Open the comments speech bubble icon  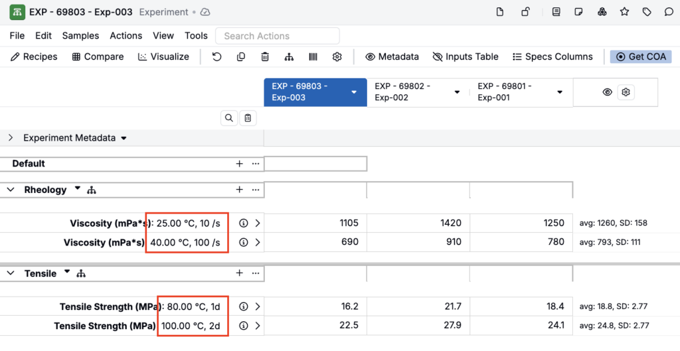(x=669, y=12)
